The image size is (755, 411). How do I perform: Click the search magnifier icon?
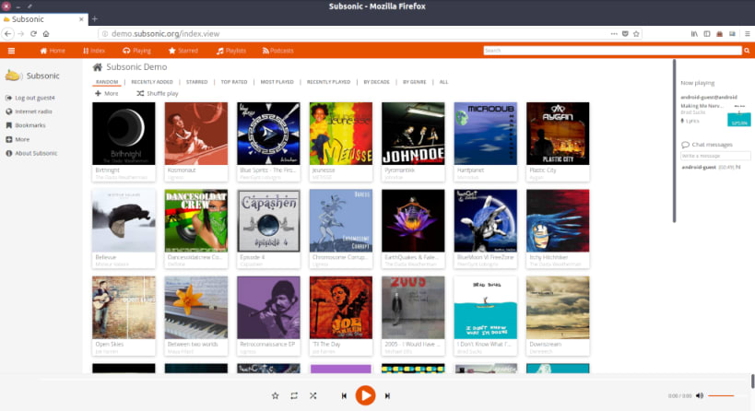(x=747, y=51)
